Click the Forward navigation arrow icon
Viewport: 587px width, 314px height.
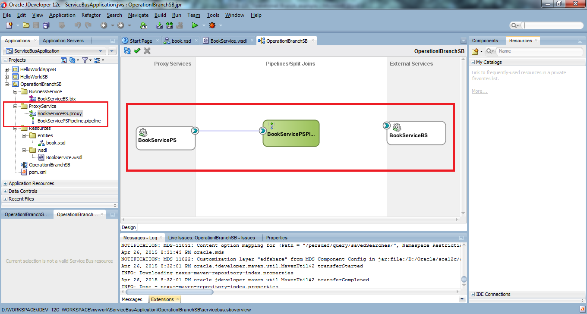120,25
